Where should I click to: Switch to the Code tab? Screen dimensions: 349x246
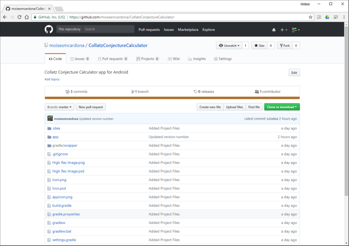[55, 59]
